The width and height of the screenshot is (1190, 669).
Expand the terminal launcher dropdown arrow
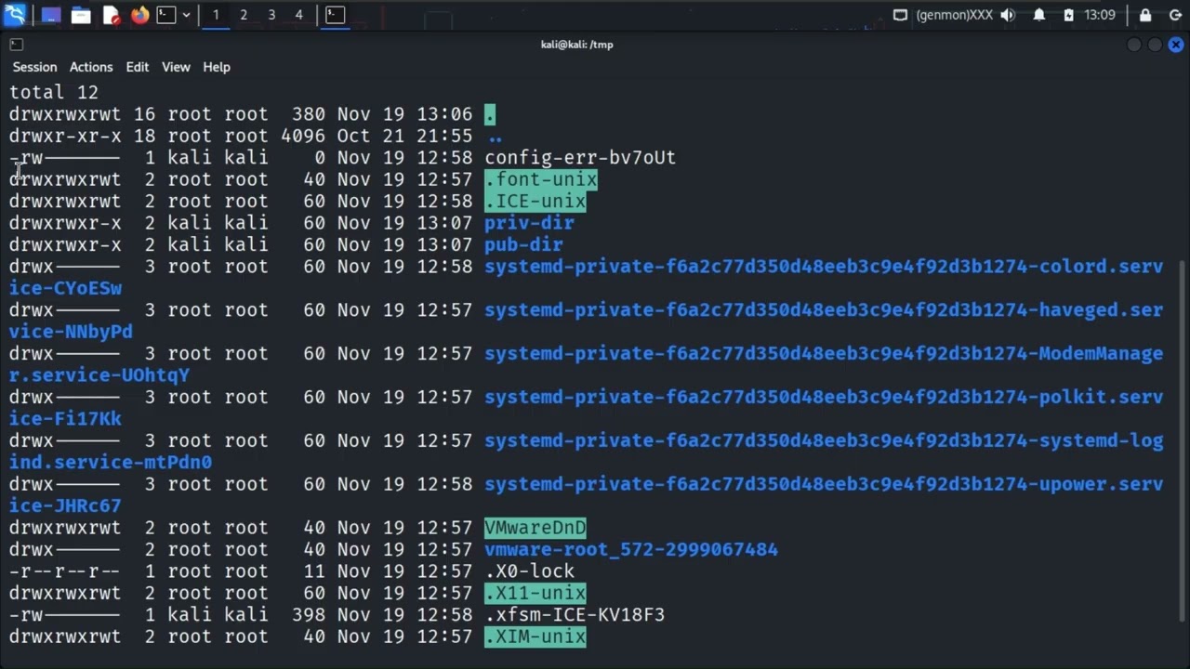186,15
